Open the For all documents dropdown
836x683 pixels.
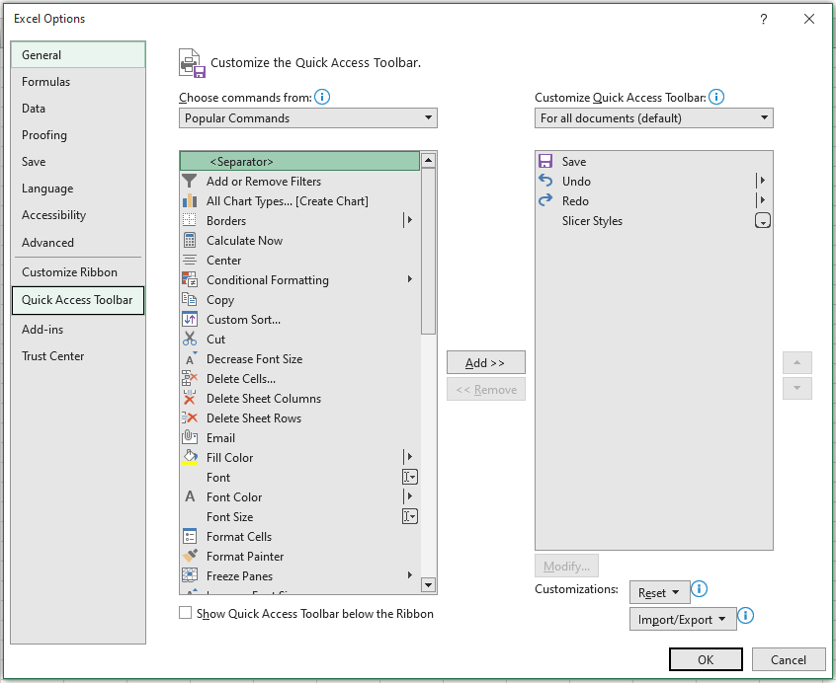click(653, 118)
